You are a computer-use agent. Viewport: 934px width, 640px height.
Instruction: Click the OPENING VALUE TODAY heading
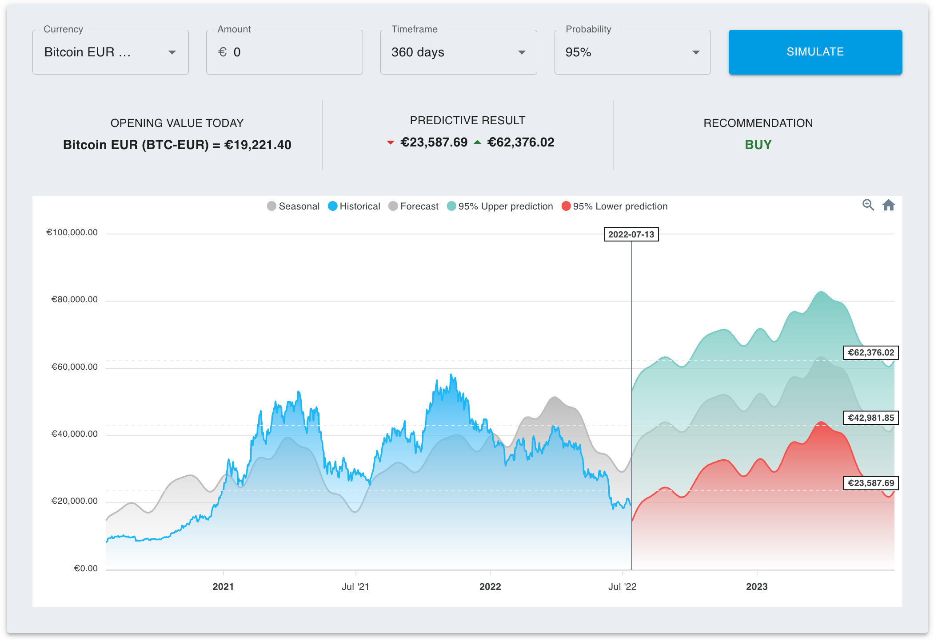coord(177,123)
